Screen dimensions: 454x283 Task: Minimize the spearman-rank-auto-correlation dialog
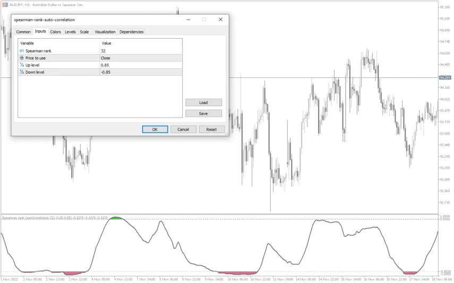click(188, 20)
